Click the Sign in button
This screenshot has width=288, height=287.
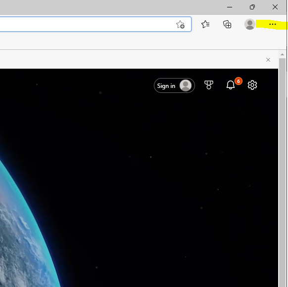[174, 85]
